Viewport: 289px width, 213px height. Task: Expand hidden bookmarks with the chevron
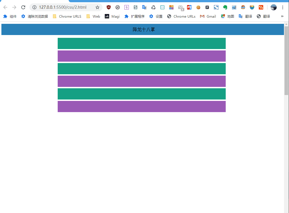(282, 16)
